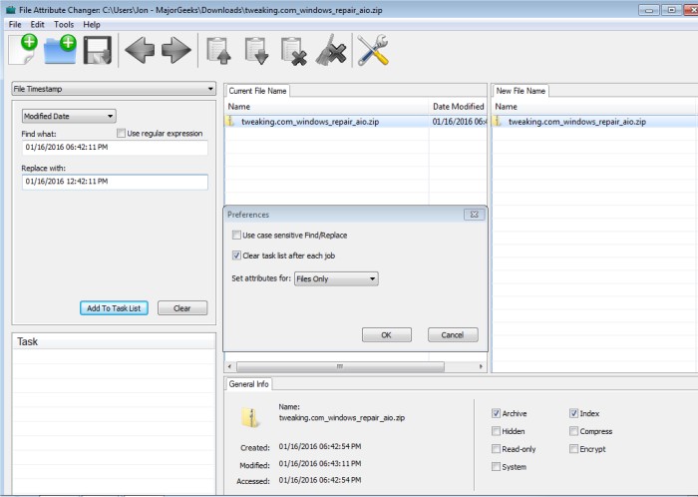Toggle the Read-only attribute checkbox
698x497 pixels.
[496, 449]
